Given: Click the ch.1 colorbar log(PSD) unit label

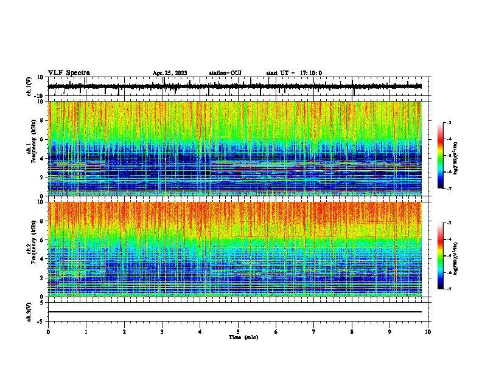Looking at the screenshot, I should pos(456,158).
